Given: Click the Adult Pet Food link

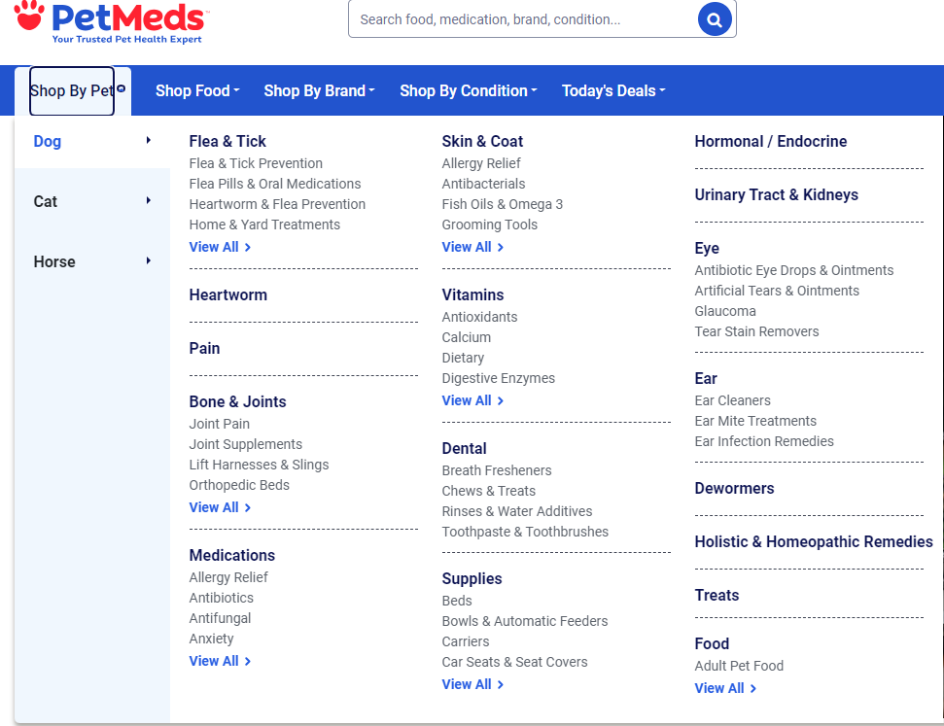Looking at the screenshot, I should click(739, 666).
